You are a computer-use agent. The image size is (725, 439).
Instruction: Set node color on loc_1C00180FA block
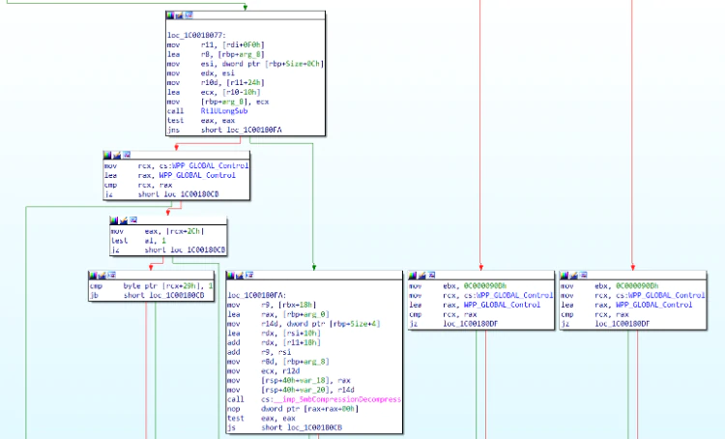(x=230, y=276)
